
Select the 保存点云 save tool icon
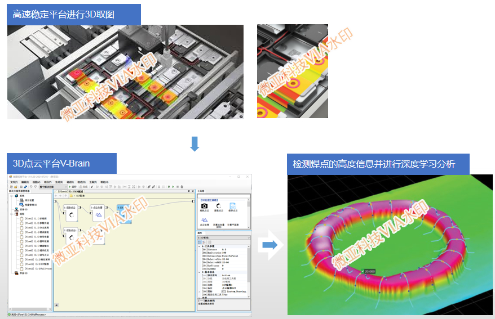tap(232, 206)
